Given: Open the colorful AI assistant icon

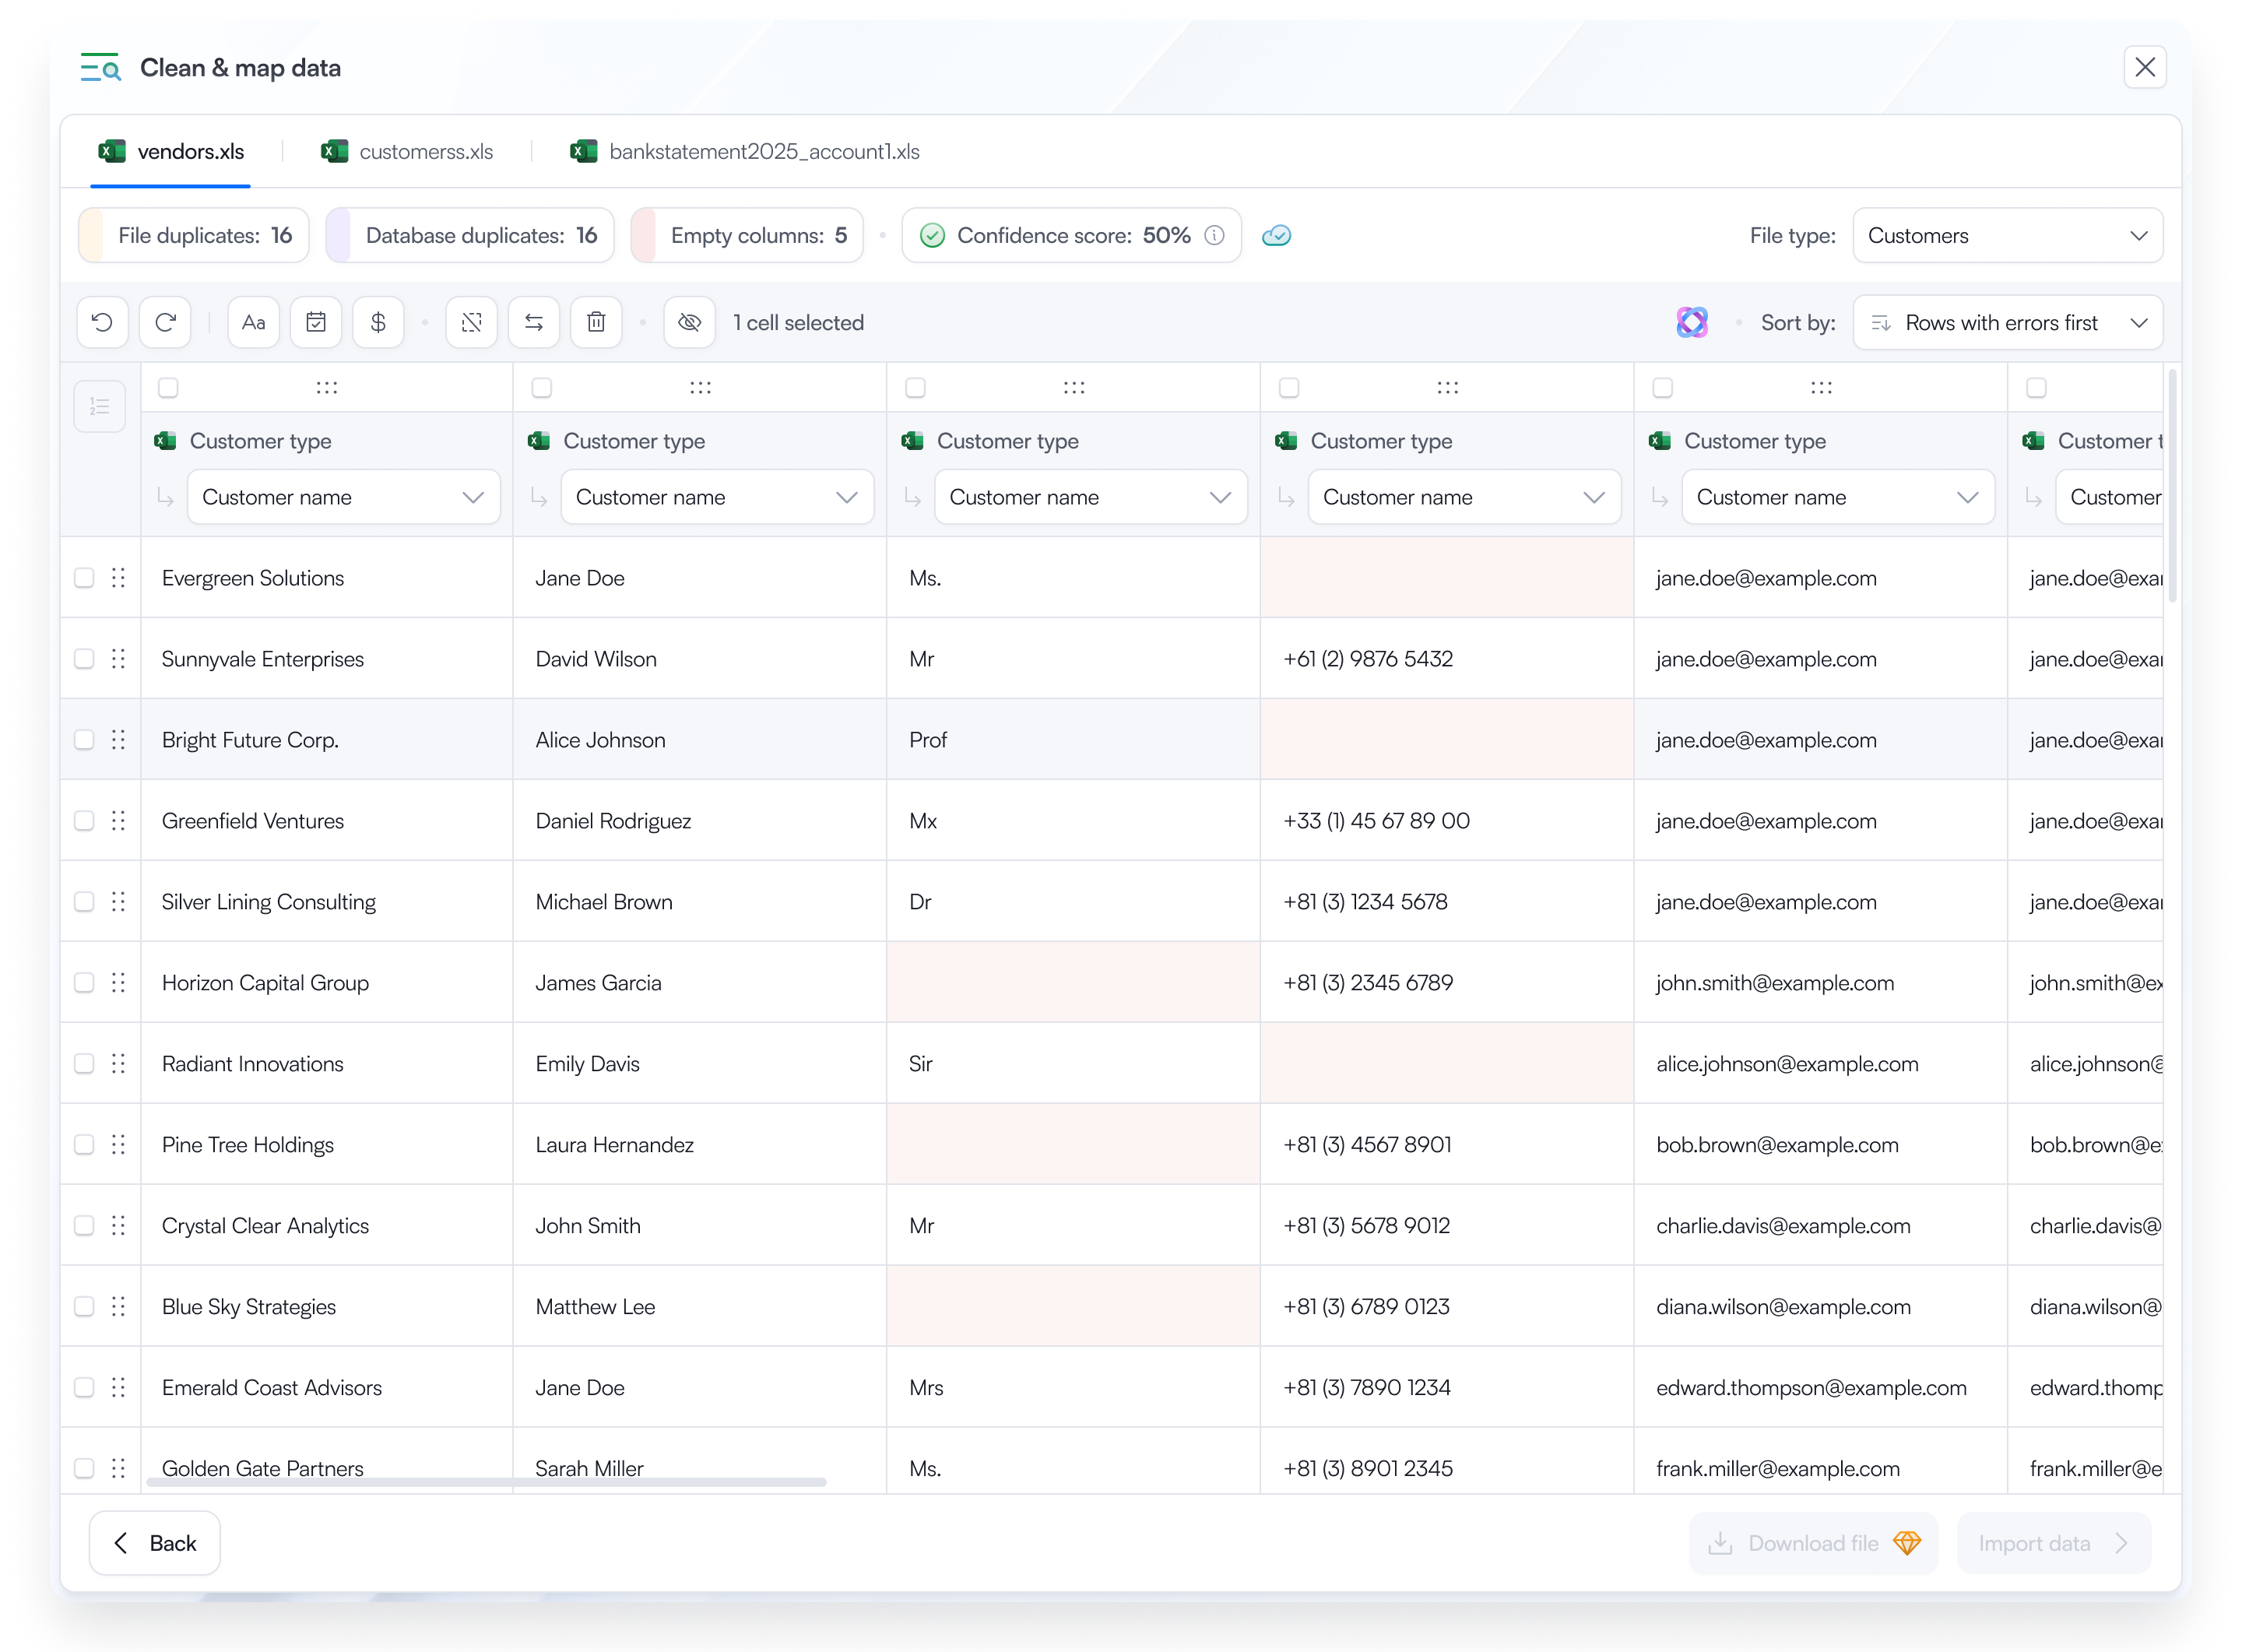Looking at the screenshot, I should [x=1692, y=322].
